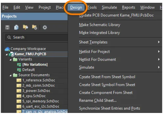Viewport: 163px width, 114px height.
Task: Select the [No Variations] variant
Action: pos(35,65)
